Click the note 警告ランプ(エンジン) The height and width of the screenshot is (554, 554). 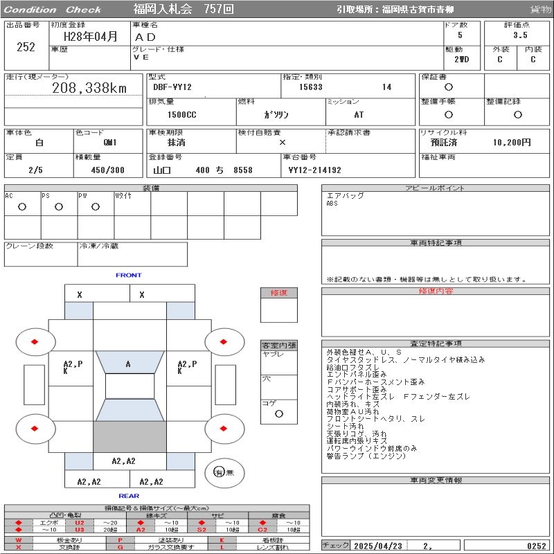366,456
